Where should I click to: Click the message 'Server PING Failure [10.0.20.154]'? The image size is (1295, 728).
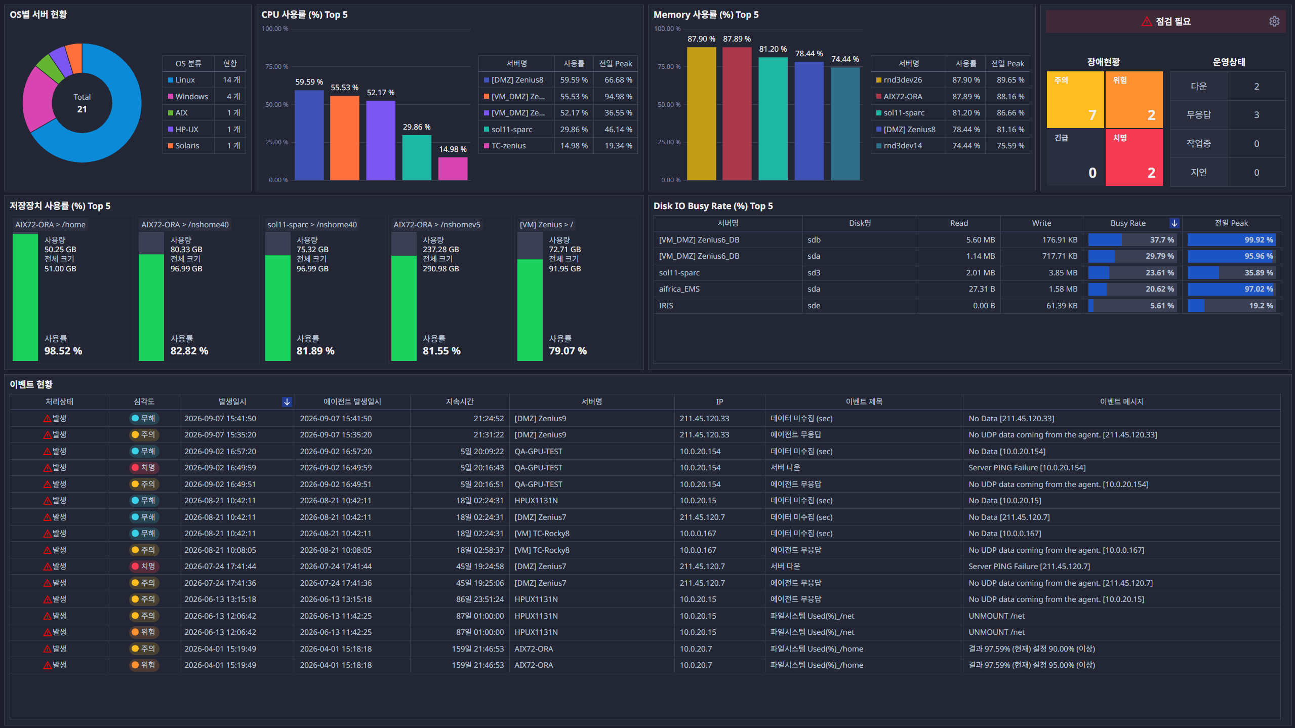coord(1027,468)
